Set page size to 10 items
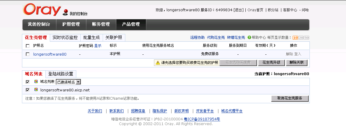 (295, 38)
